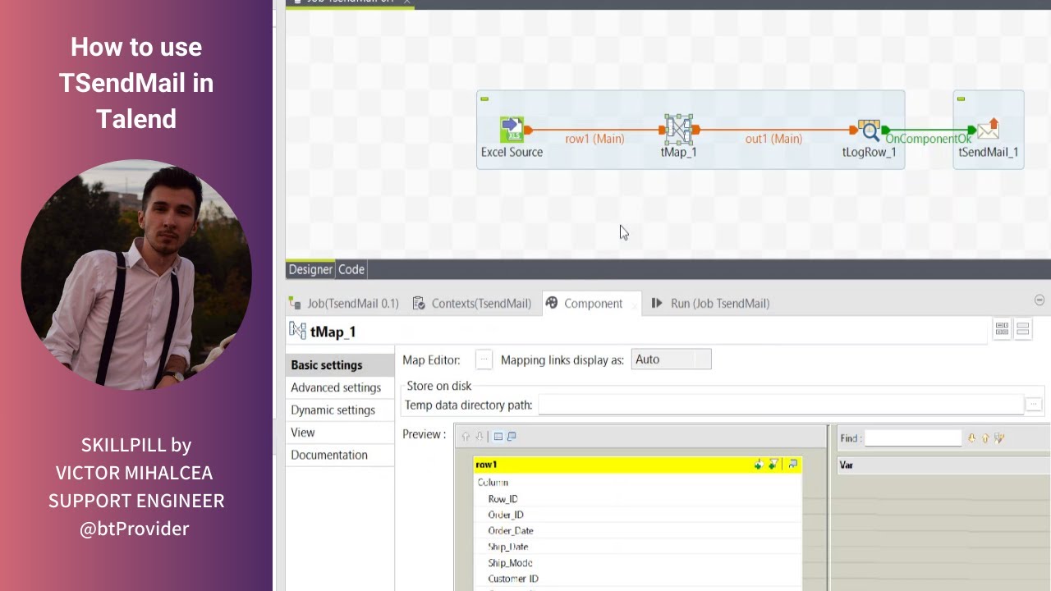Click the highlight icon beside Find arrows
The width and height of the screenshot is (1051, 591).
pos(999,438)
